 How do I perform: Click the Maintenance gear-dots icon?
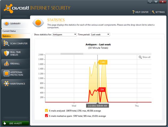point(6,84)
